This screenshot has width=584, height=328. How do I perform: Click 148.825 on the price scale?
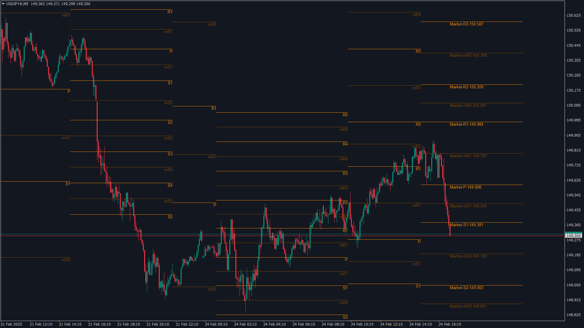click(x=573, y=315)
